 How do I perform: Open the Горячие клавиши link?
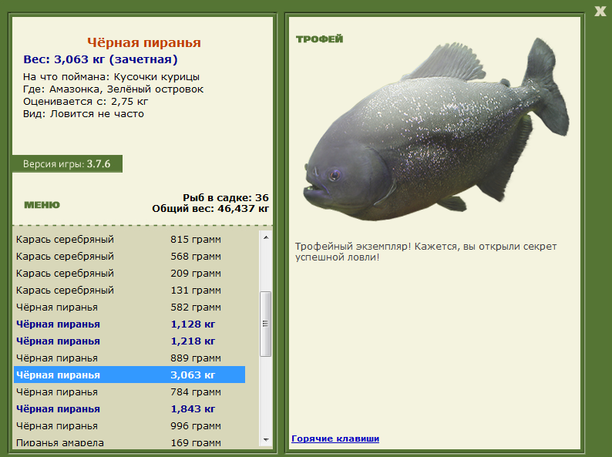coord(335,439)
